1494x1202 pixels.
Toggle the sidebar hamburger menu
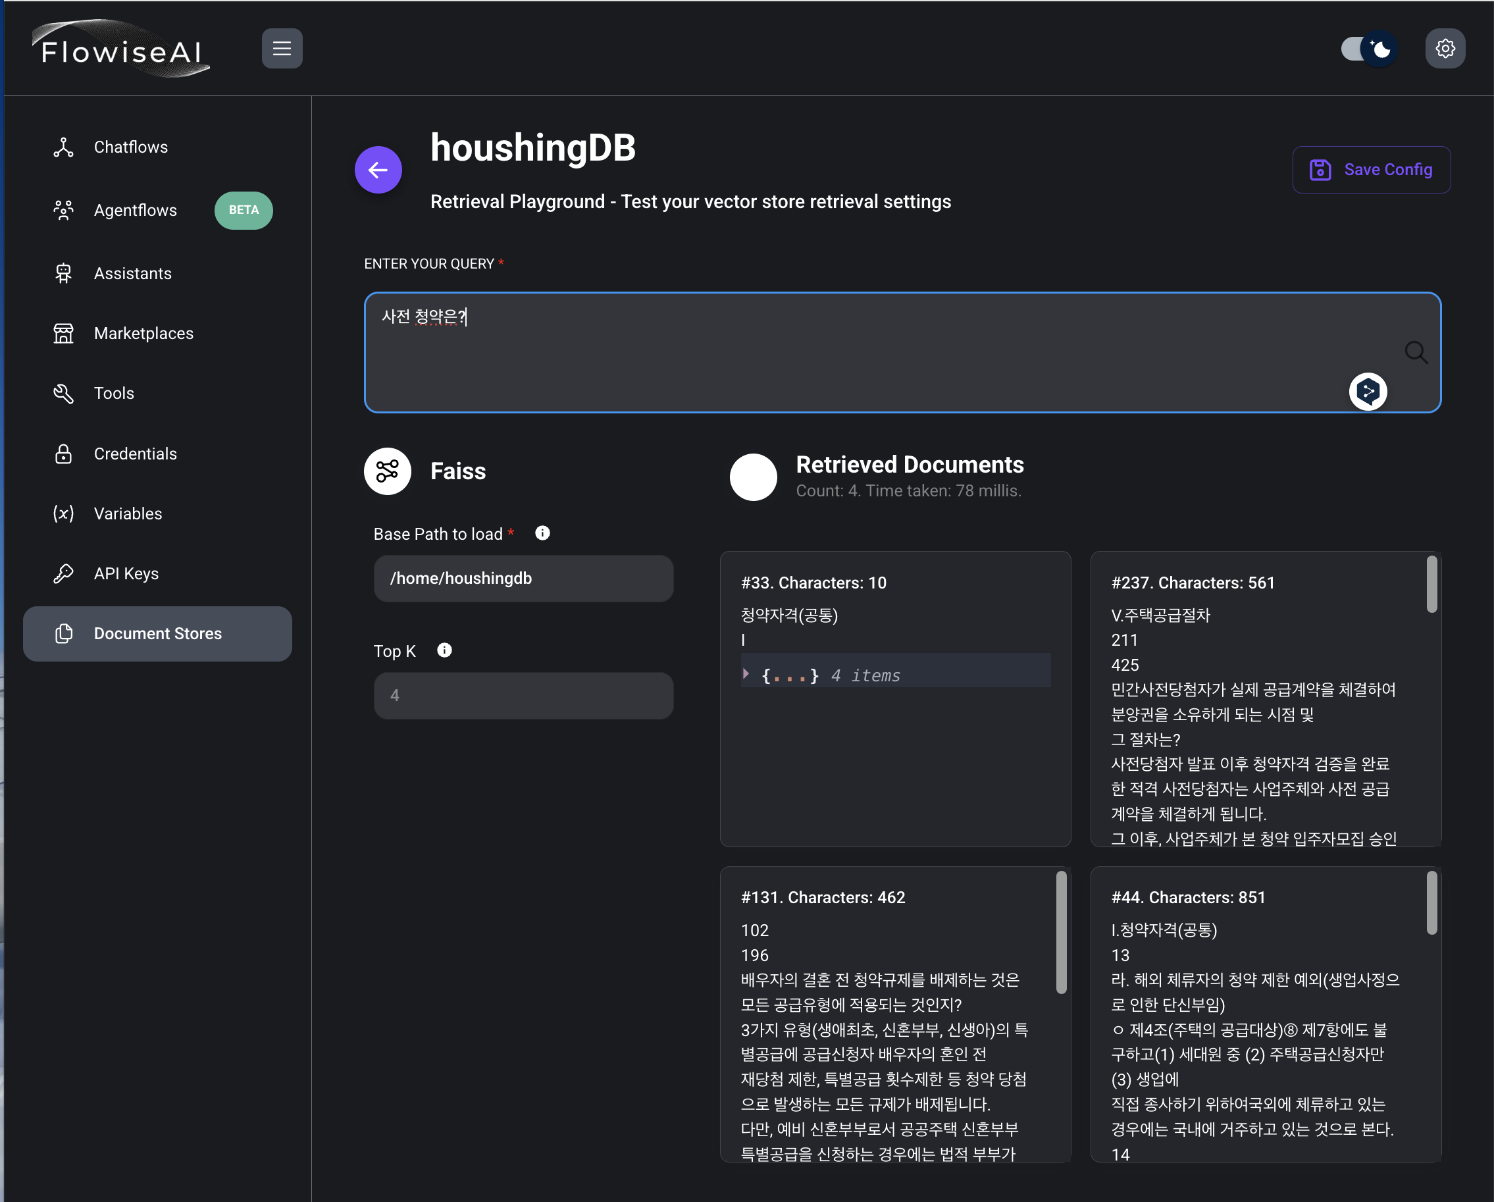tap(282, 49)
